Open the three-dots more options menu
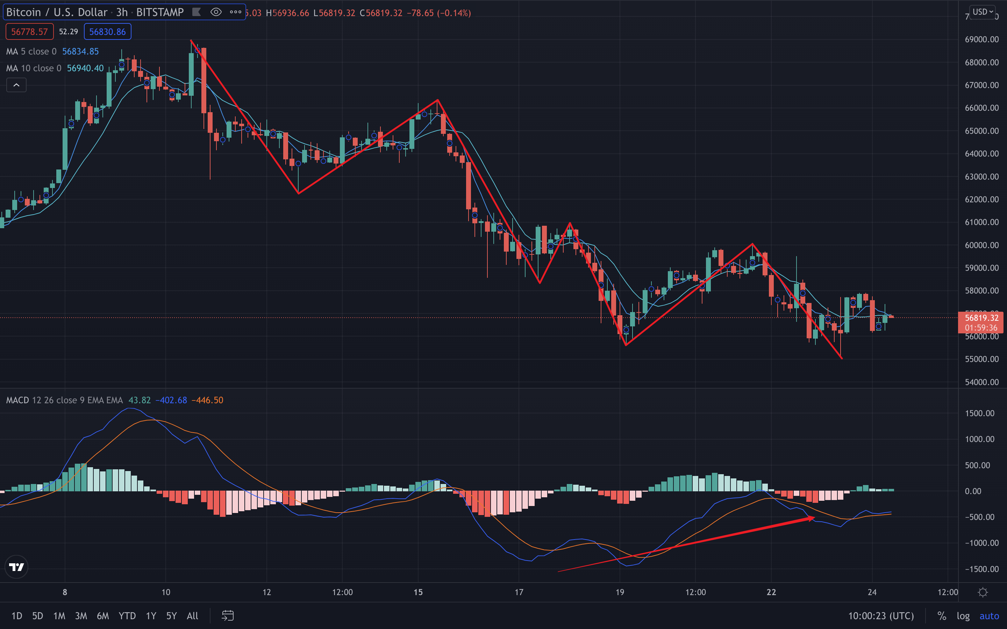 click(x=236, y=12)
